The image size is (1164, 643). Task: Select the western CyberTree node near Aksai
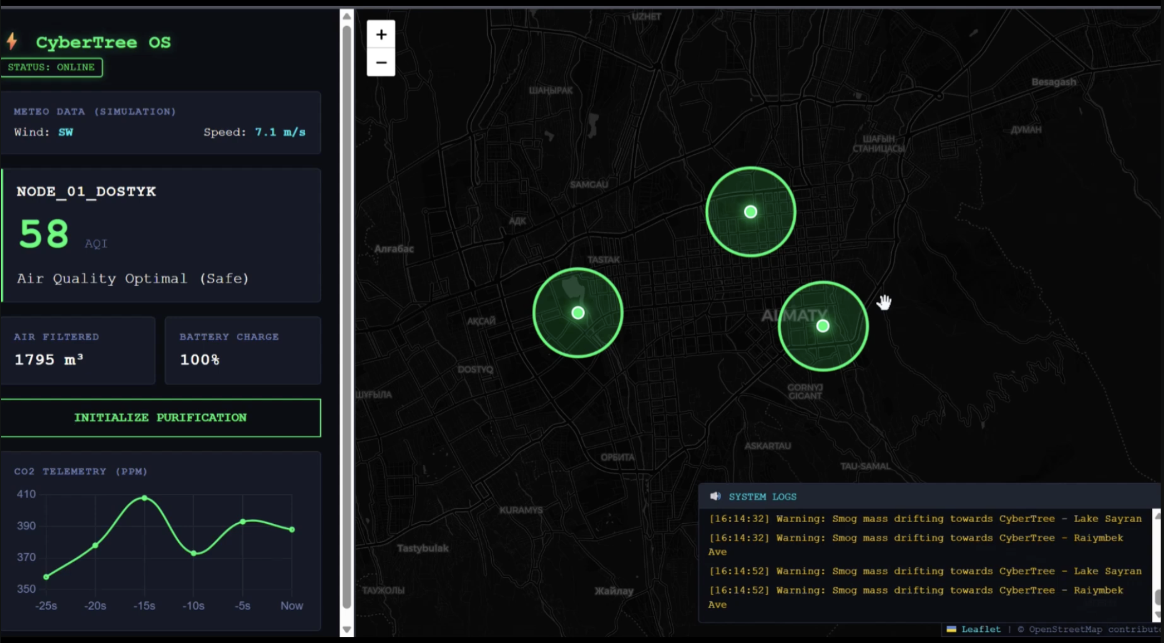pos(578,313)
